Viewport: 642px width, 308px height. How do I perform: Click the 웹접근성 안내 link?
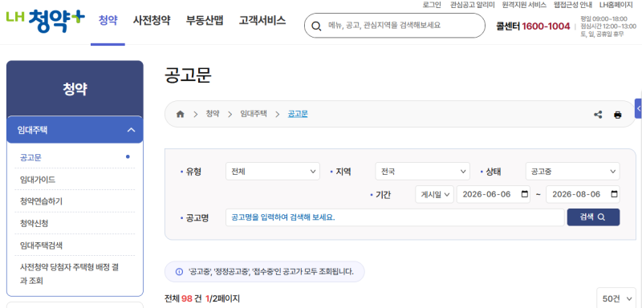pyautogui.click(x=572, y=5)
